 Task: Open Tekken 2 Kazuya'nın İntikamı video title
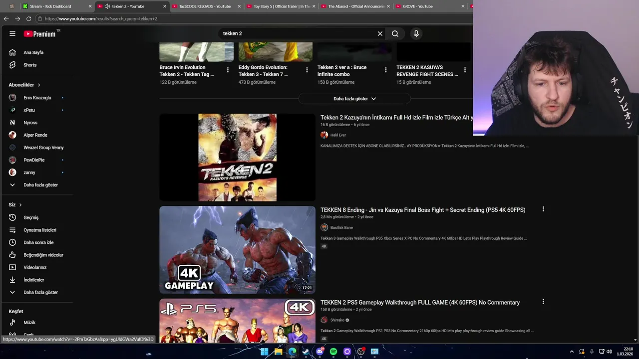click(396, 118)
